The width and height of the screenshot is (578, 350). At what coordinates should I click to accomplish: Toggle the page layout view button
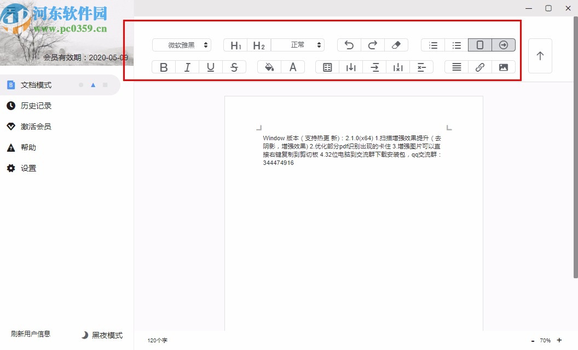point(480,45)
